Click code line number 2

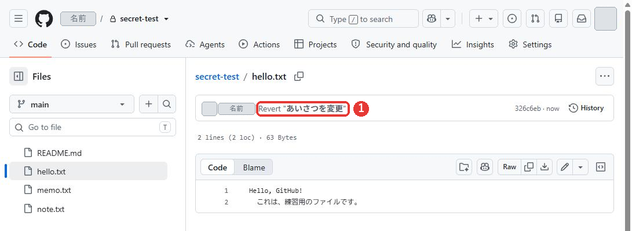[226, 202]
